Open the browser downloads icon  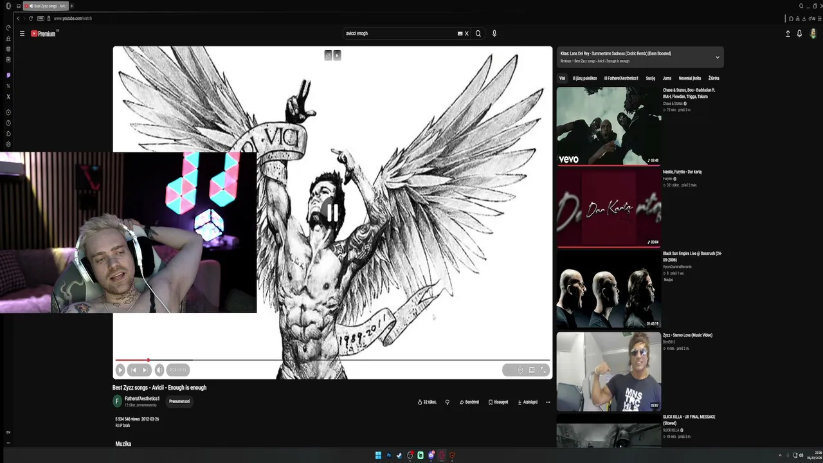point(804,19)
